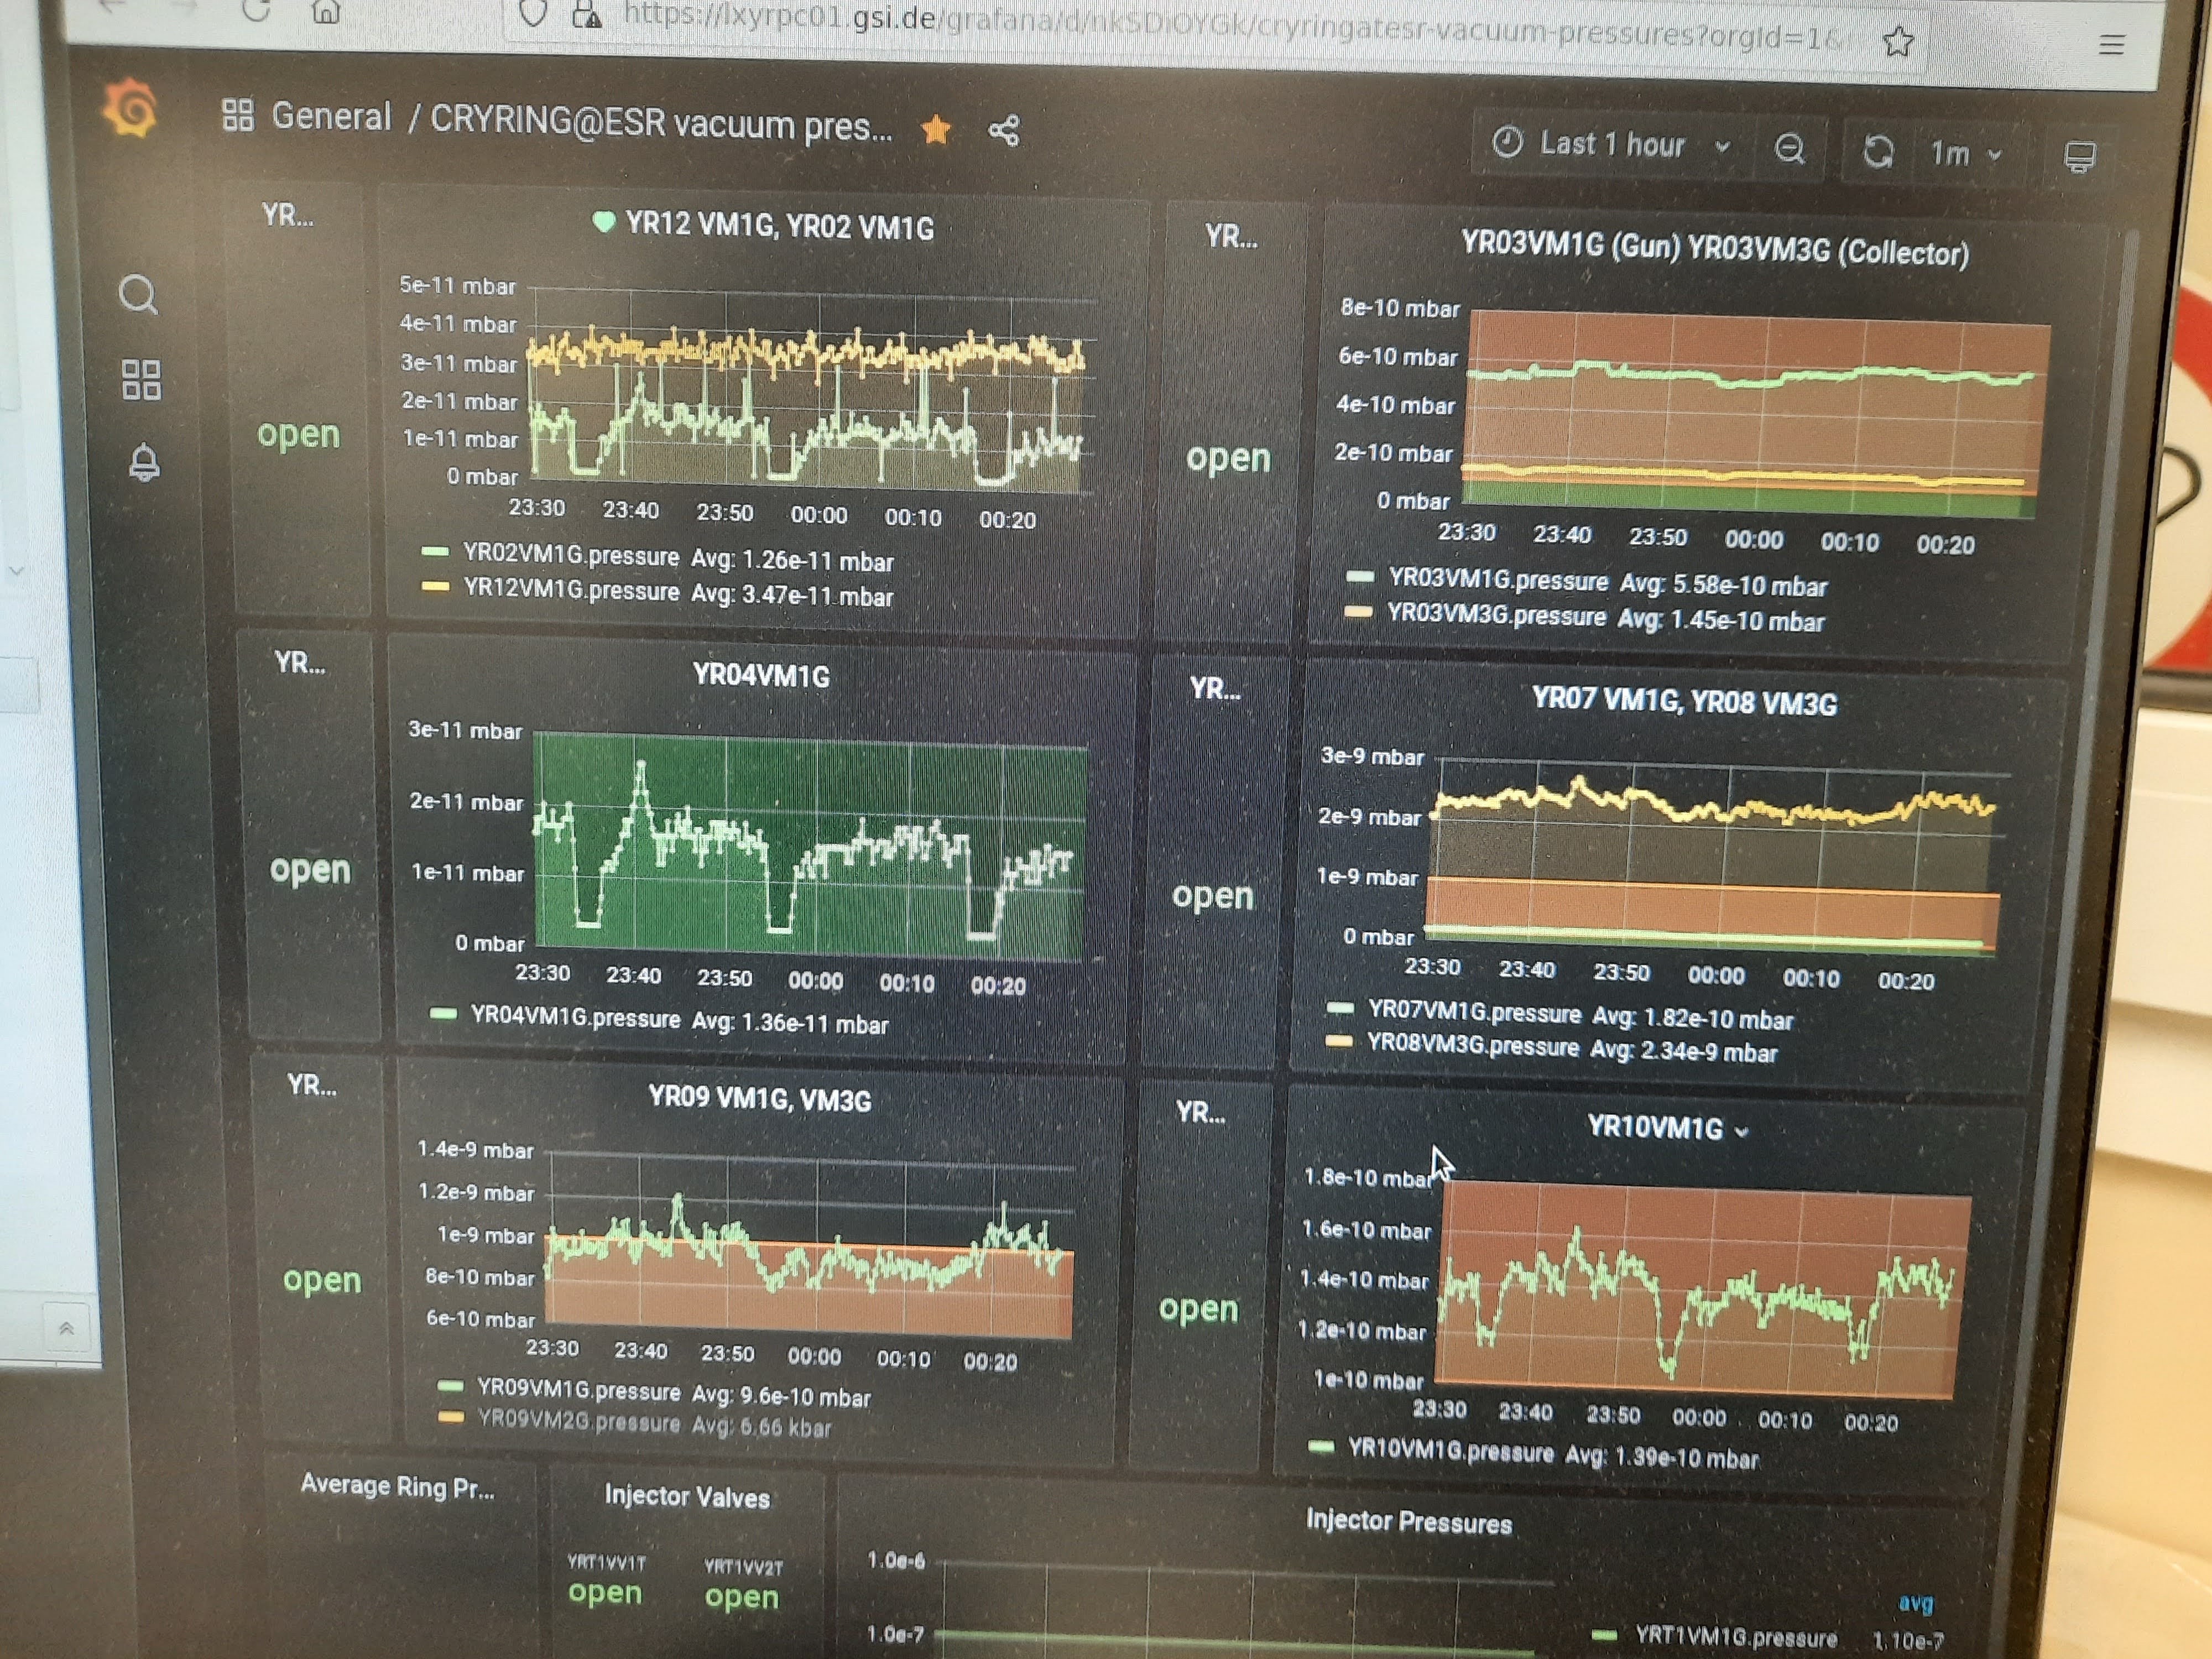Open the YR10VM1G panel title menu

[x=1668, y=1128]
